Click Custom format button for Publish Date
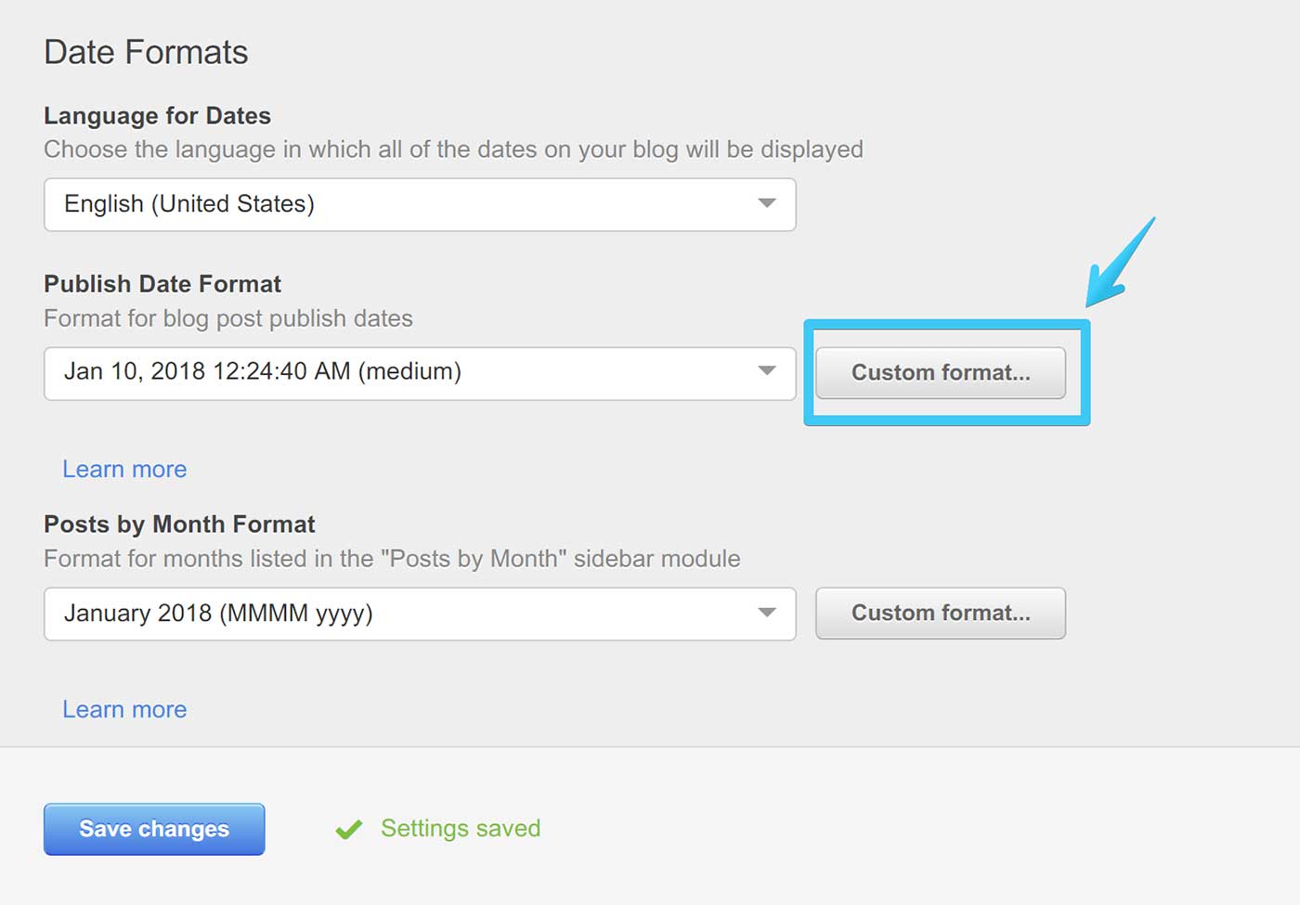The width and height of the screenshot is (1300, 905). pyautogui.click(x=940, y=373)
